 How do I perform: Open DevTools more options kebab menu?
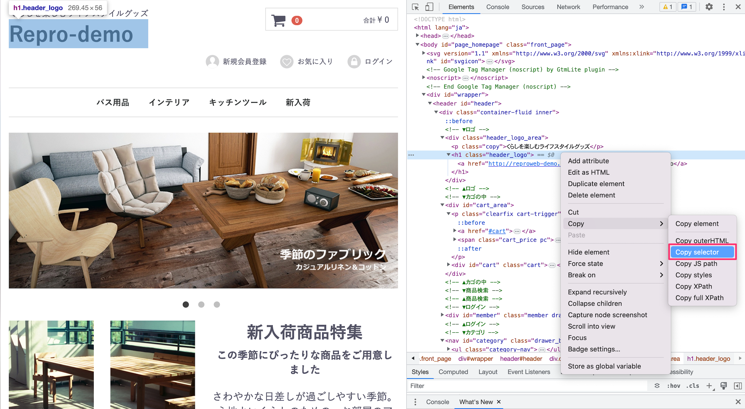tap(724, 7)
